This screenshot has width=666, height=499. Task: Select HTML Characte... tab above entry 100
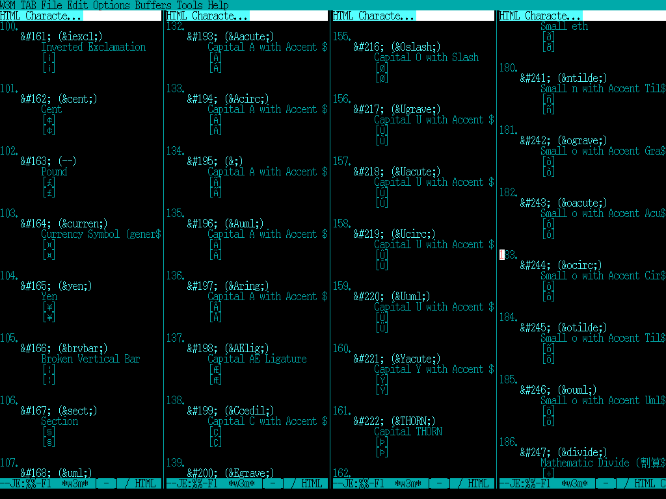42,16
